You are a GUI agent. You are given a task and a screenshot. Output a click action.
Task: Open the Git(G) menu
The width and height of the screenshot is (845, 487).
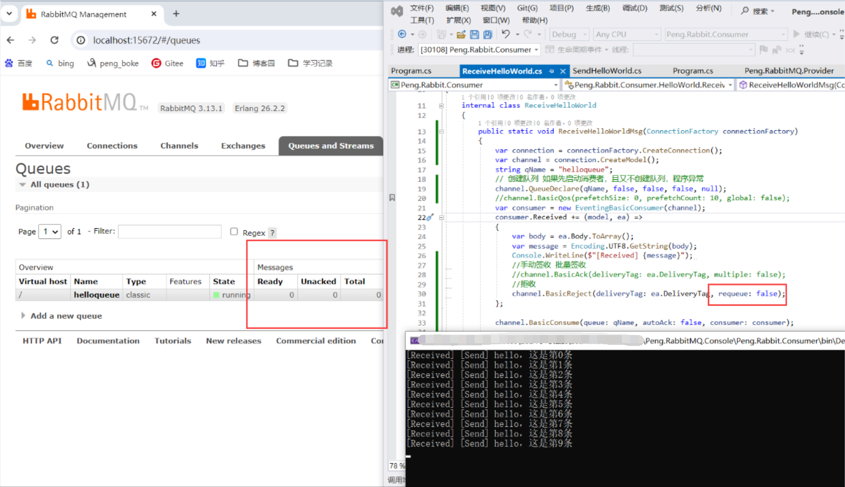pyautogui.click(x=527, y=8)
